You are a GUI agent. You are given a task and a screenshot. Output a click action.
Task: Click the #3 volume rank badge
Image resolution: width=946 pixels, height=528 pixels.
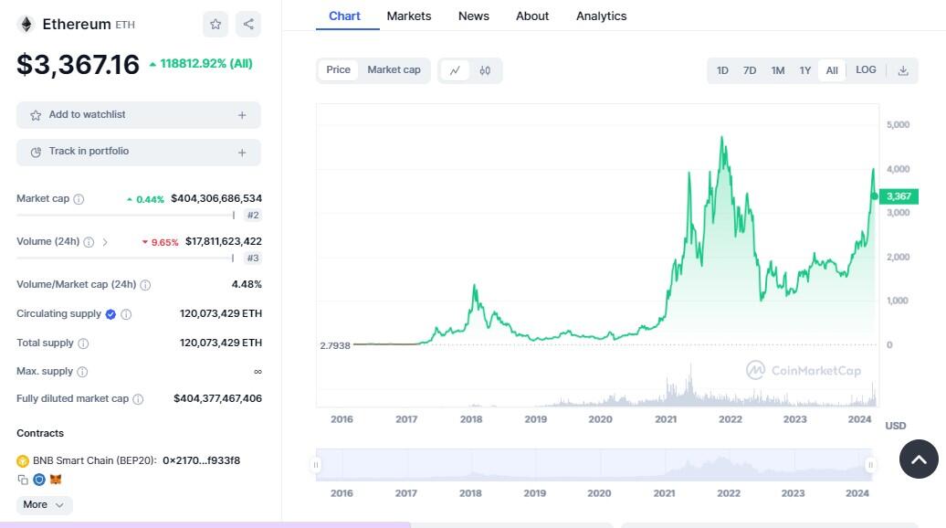253,259
